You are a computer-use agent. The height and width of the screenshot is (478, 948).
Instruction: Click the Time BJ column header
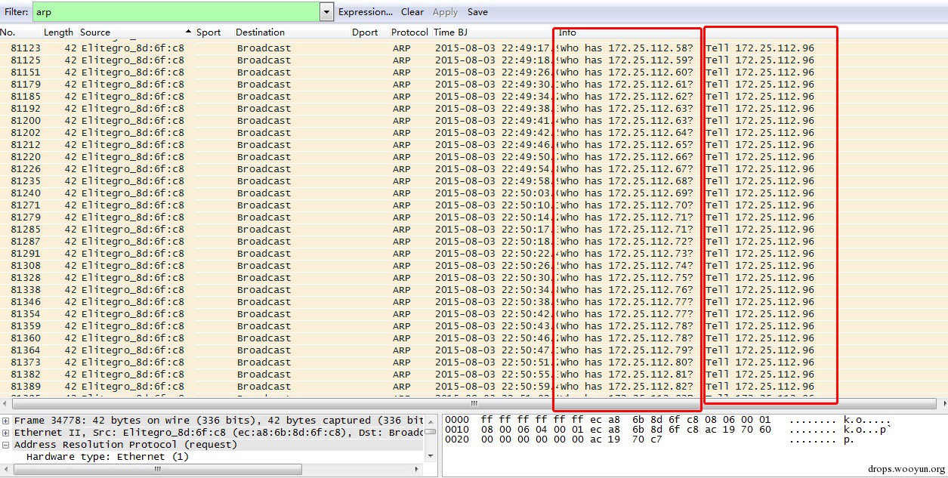point(450,32)
